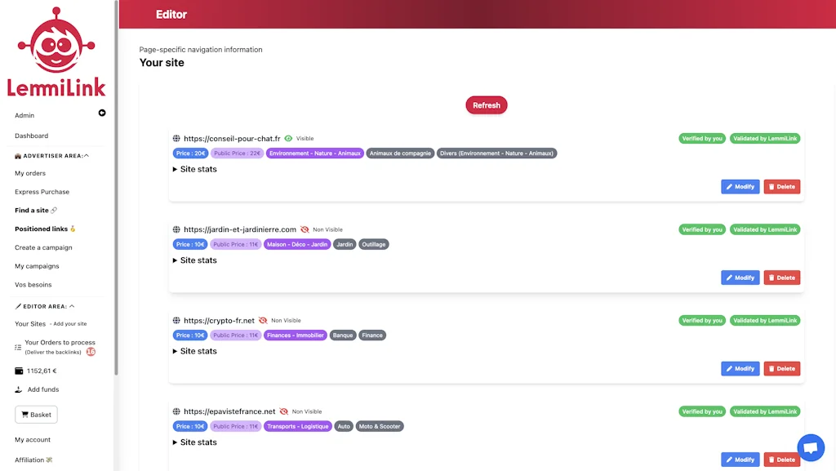This screenshot has height=471, width=836.
Task: Delete the epavistefrance.net site
Action: 781,460
